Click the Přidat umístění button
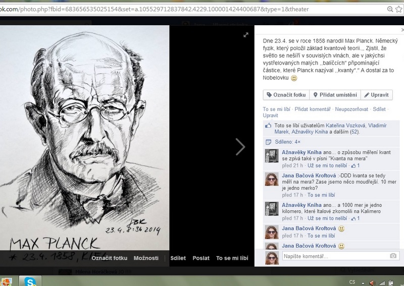 [x=335, y=95]
